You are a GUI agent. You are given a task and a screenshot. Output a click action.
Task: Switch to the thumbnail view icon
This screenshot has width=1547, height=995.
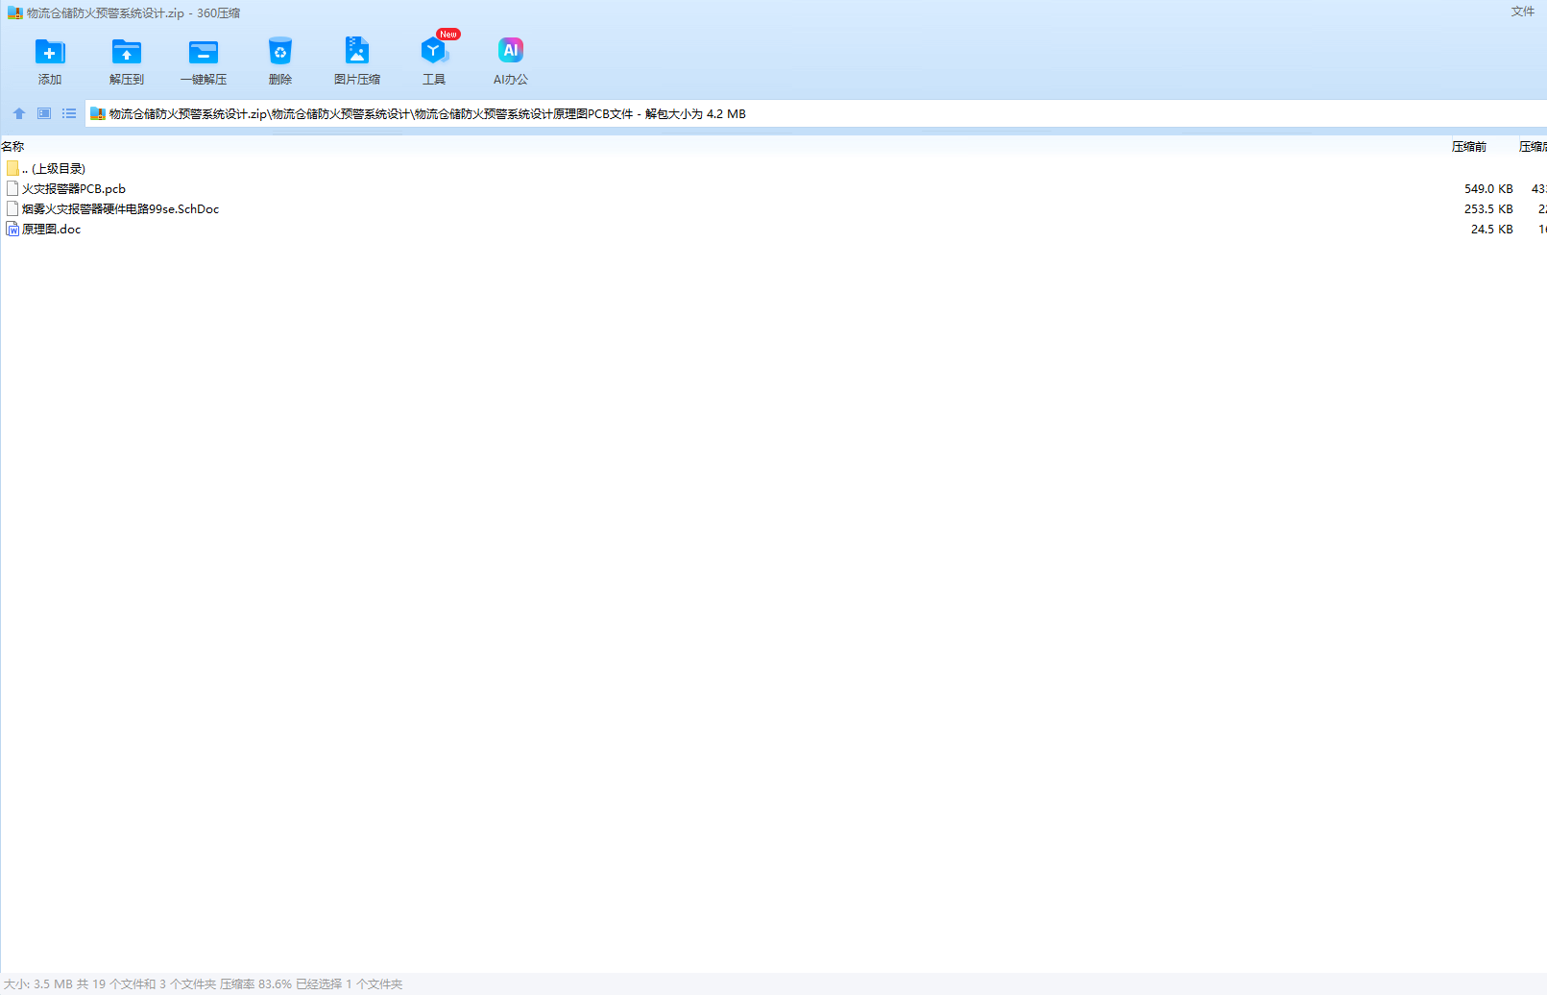[x=44, y=113]
